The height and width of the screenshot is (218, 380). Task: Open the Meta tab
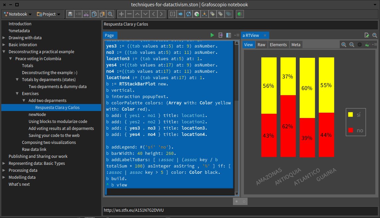[296, 45]
